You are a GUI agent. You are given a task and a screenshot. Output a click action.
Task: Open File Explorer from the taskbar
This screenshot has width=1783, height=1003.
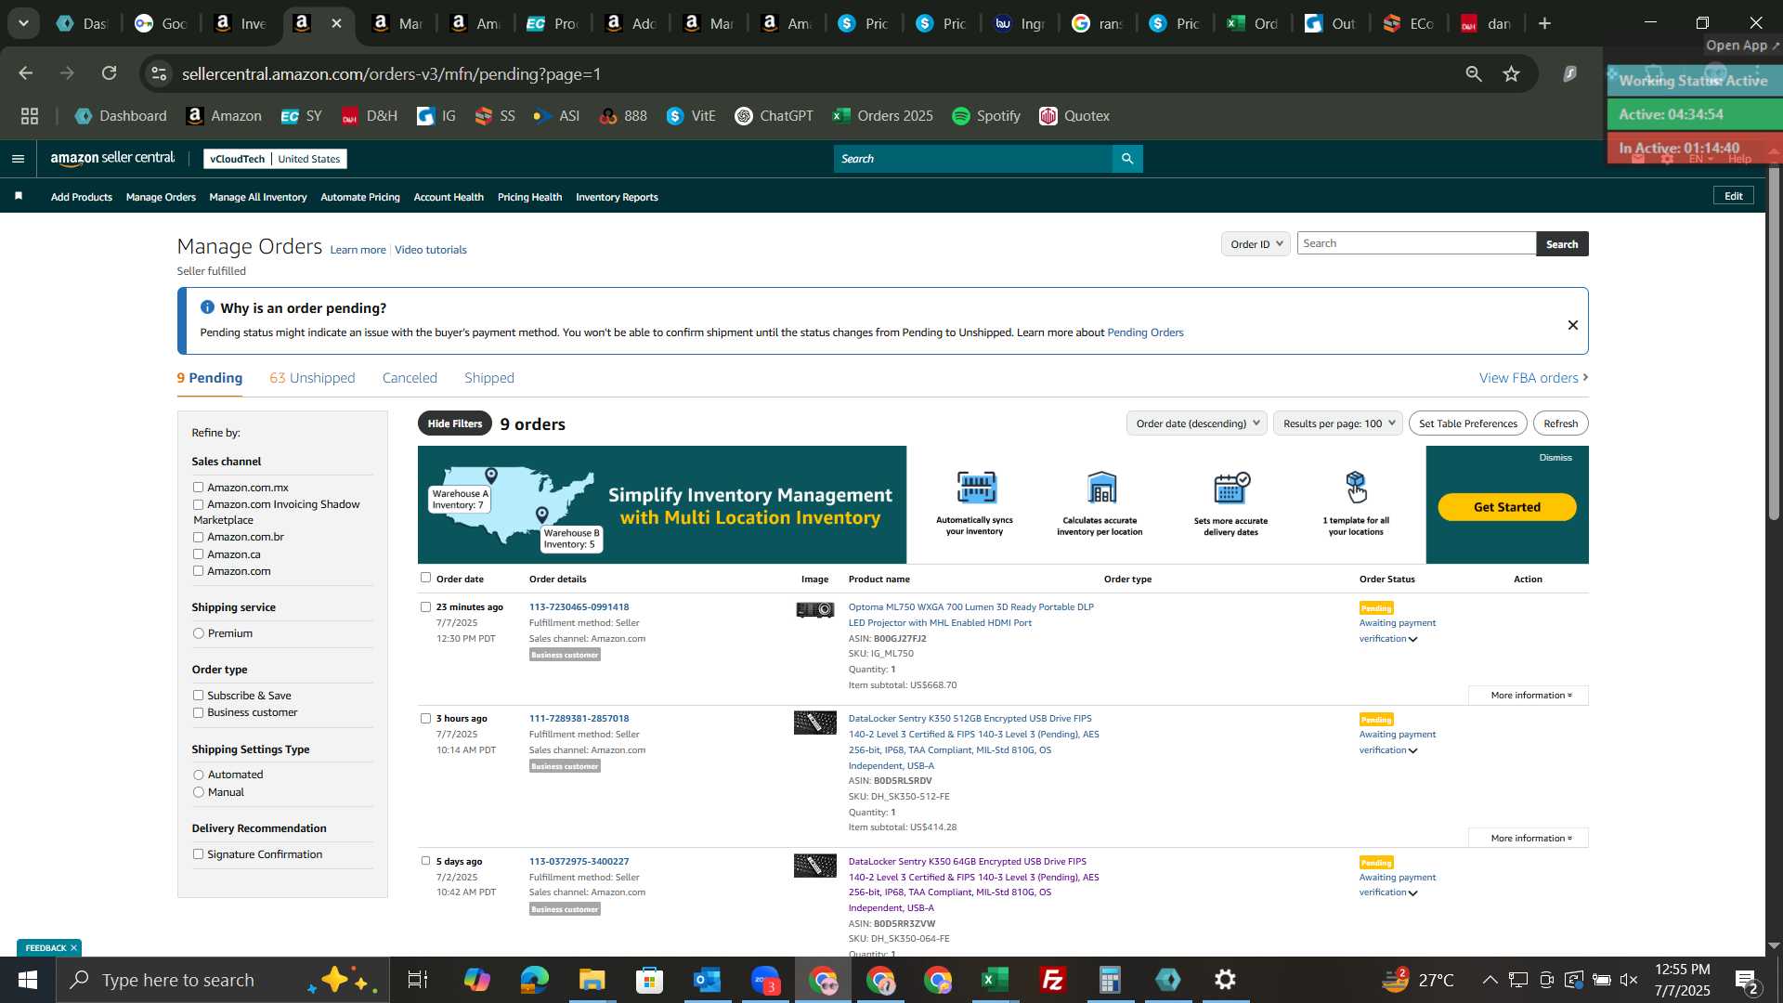(x=592, y=980)
